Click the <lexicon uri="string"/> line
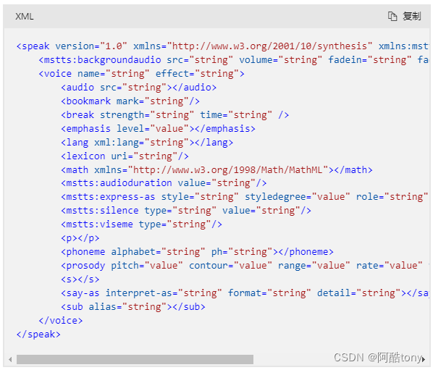This screenshot has height=370, width=433. tap(125, 156)
